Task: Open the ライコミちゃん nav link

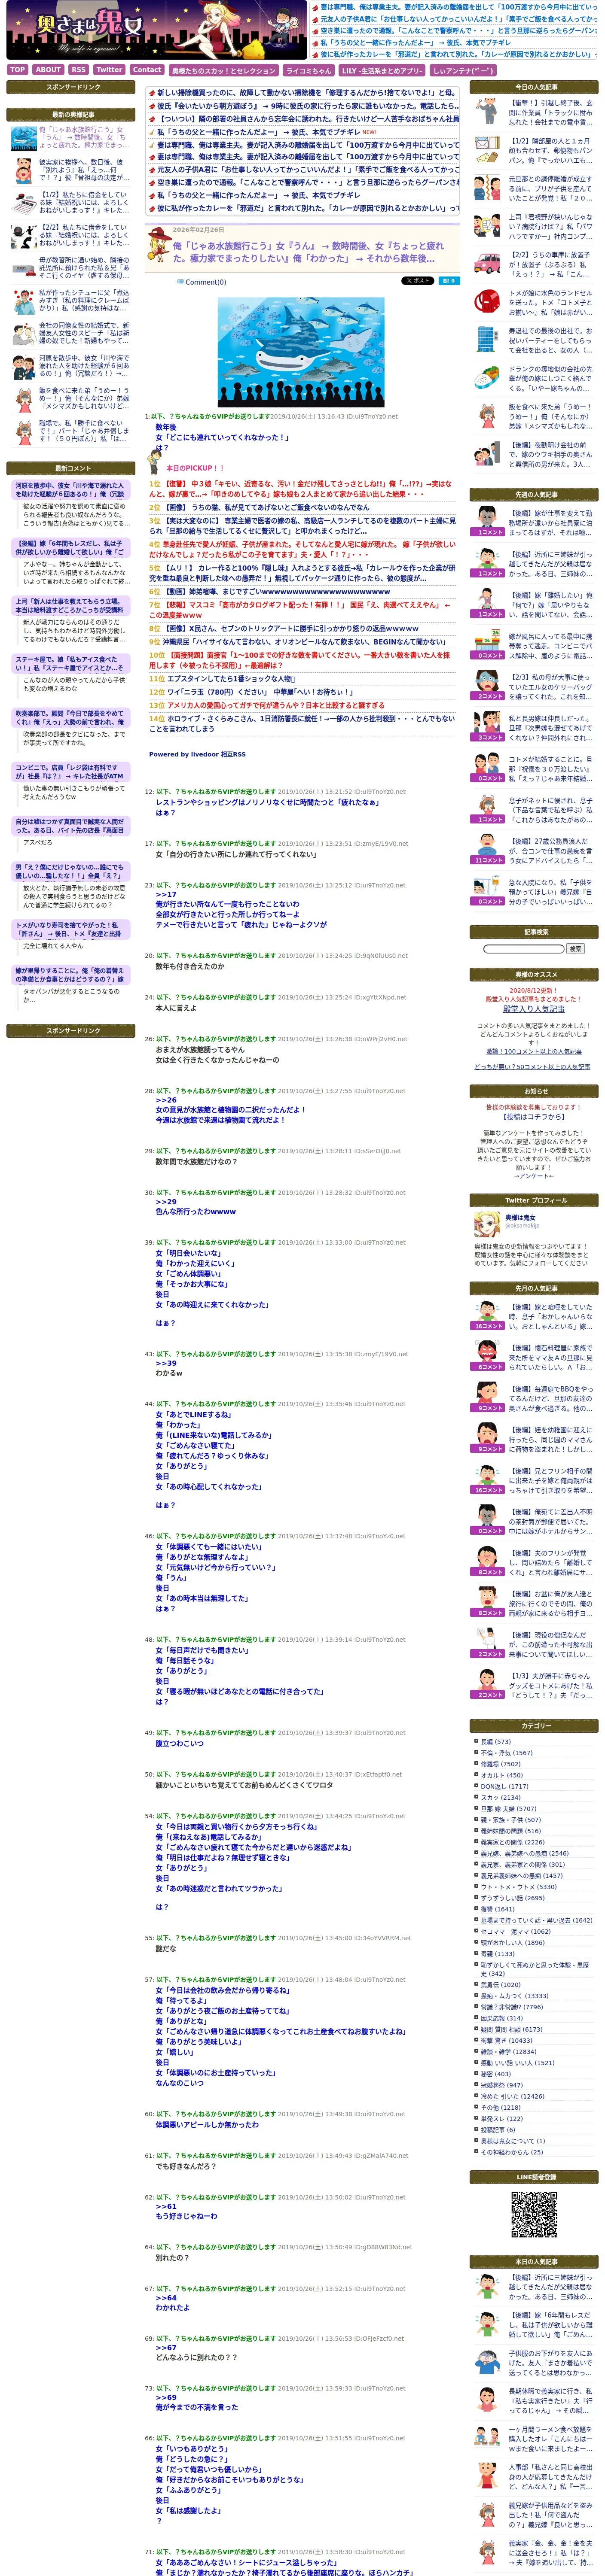Action: pyautogui.click(x=308, y=71)
